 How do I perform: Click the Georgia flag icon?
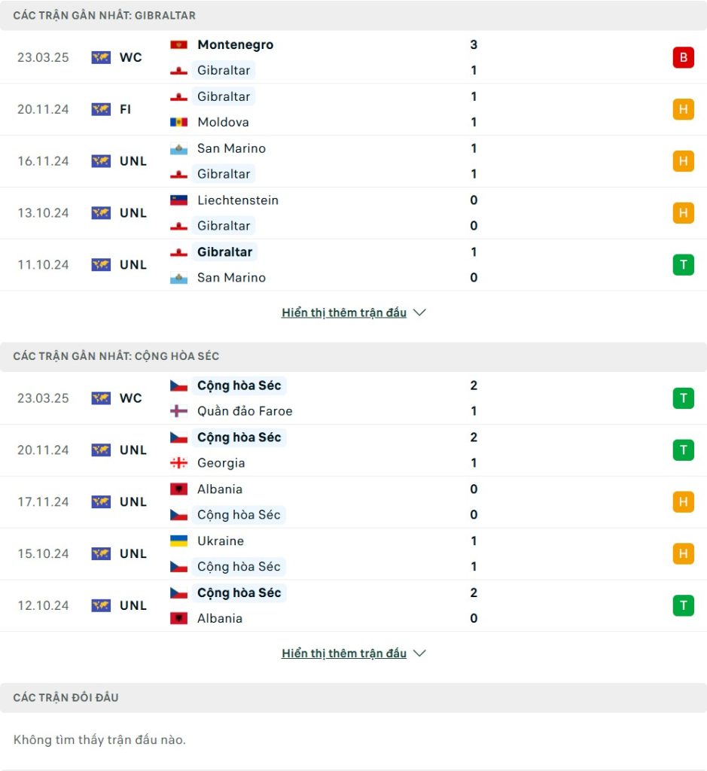pos(178,463)
